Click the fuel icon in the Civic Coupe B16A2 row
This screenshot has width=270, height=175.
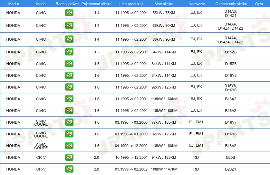tap(69, 146)
